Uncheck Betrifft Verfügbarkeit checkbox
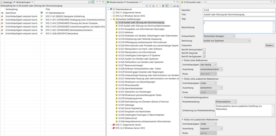Screen dimensions: 276x136 click(204, 56)
